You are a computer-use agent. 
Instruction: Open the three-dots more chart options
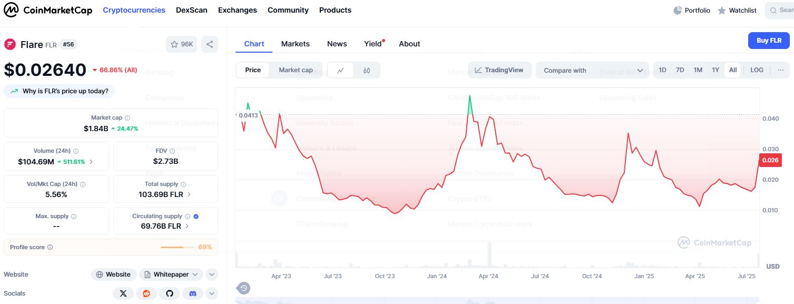pos(780,70)
